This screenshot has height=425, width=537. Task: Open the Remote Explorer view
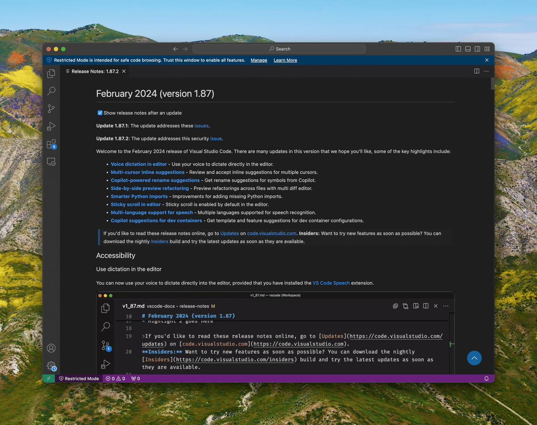[x=51, y=162]
